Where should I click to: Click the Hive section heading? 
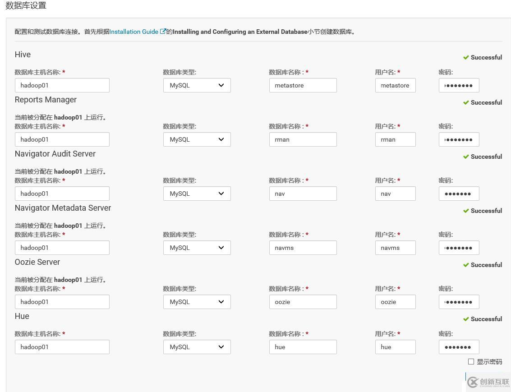click(23, 55)
